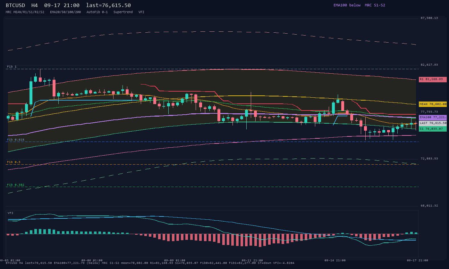This screenshot has height=269, width=449.
Task: Click the yellow "MEAN 78,602.00" price tag
Action: tap(433, 104)
